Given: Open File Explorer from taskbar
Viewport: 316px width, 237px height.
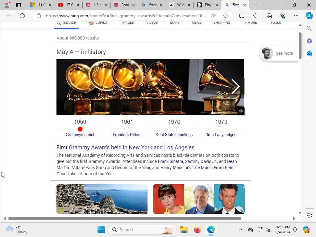Looking at the screenshot, I should [x=184, y=230].
